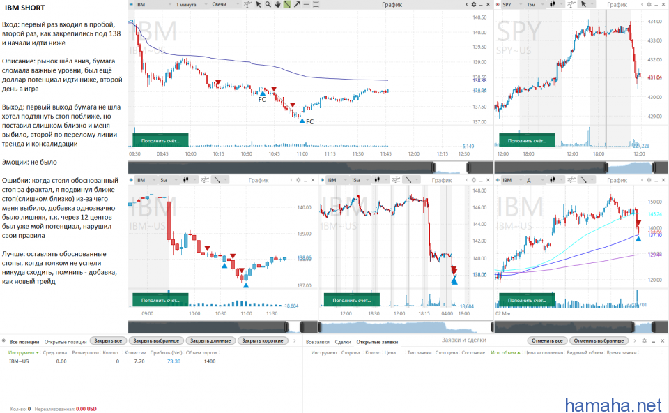
Task: Toggle link indicator dot in IBM daily chart
Action: 498,180
